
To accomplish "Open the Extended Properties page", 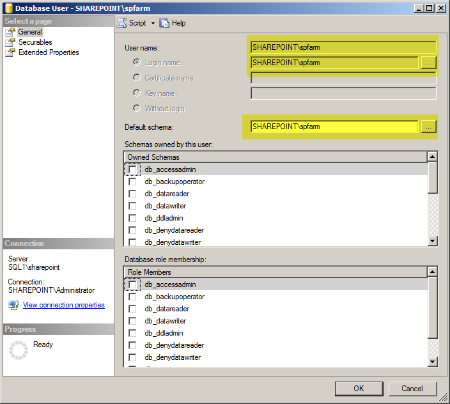I will (x=49, y=52).
